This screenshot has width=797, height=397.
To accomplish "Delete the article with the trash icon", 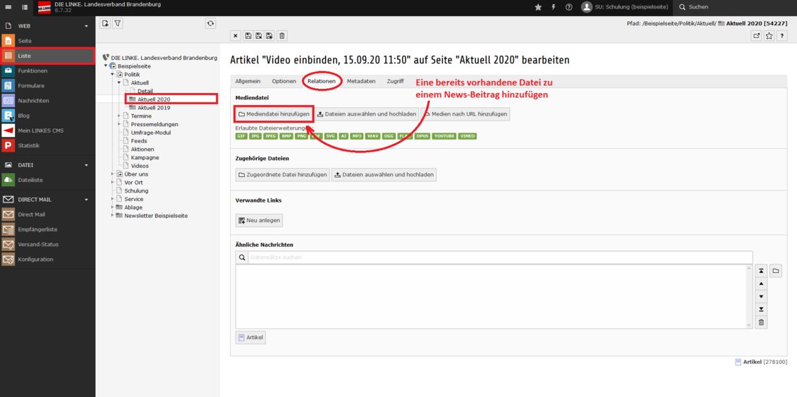I will pos(282,35).
